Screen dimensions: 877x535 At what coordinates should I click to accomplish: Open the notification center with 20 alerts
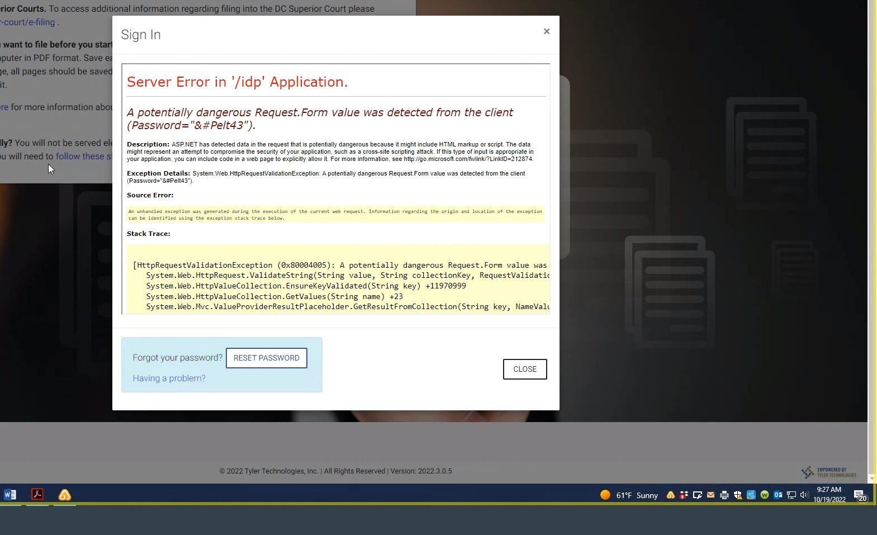[x=860, y=495]
